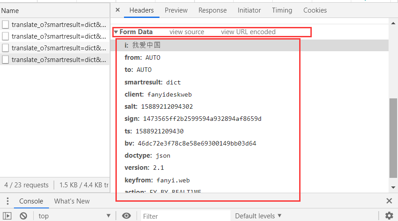Image resolution: width=398 pixels, height=221 pixels.
Task: Click the view URL encoded link
Action: point(248,32)
